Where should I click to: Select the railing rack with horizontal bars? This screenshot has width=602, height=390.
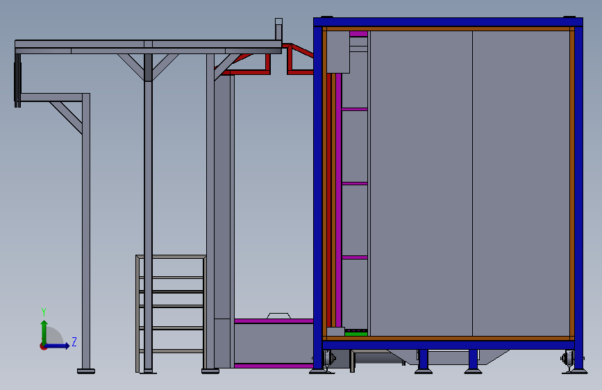(x=171, y=313)
